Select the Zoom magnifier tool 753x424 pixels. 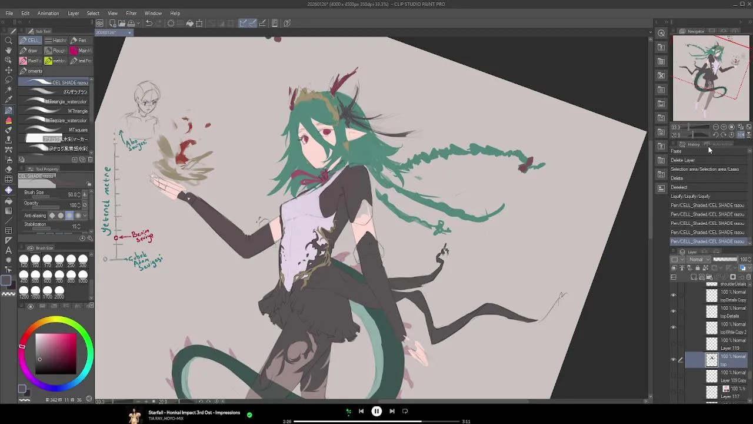pos(8,41)
